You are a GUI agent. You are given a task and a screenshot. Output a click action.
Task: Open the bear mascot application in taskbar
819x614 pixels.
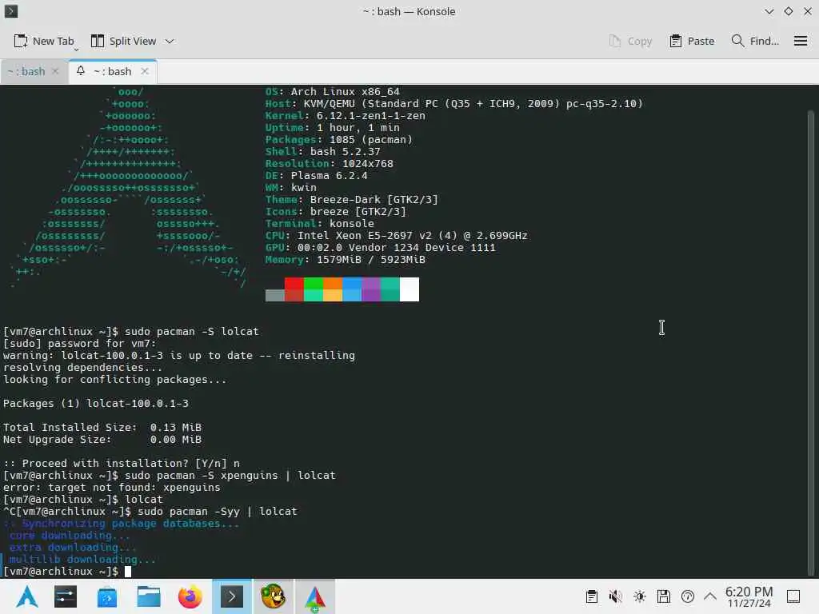pos(274,596)
